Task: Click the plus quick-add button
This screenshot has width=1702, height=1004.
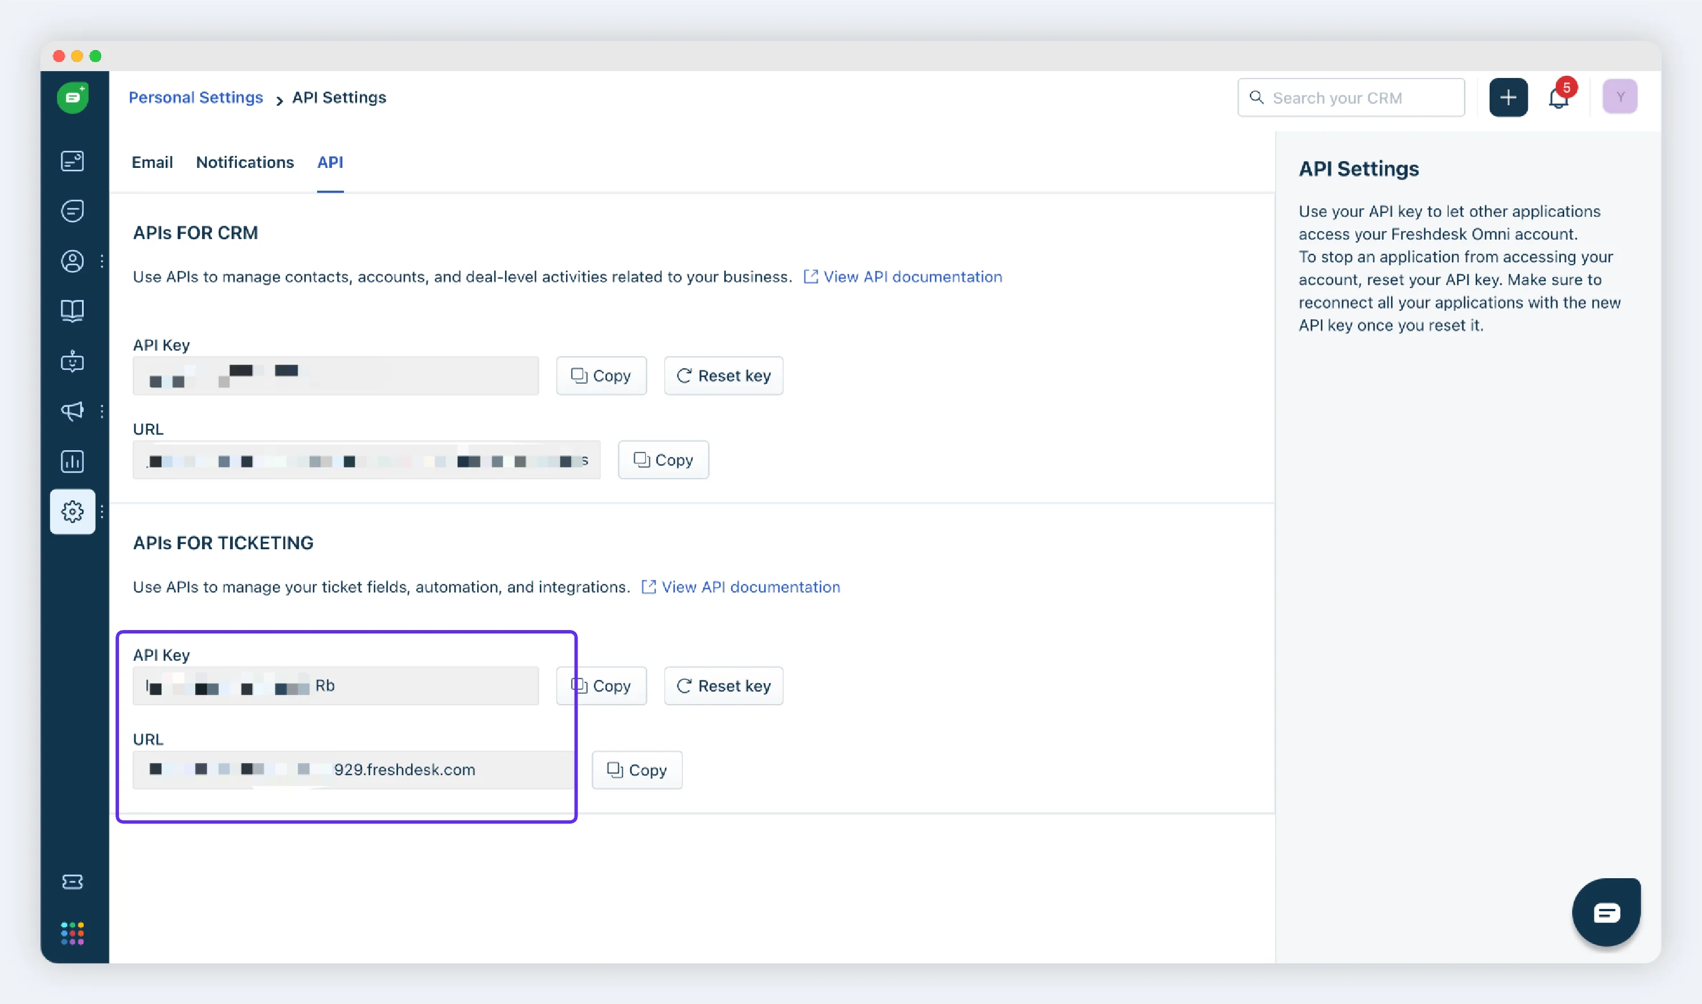Action: tap(1508, 97)
